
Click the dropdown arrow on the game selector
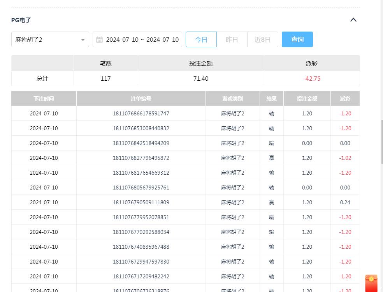tap(83, 39)
